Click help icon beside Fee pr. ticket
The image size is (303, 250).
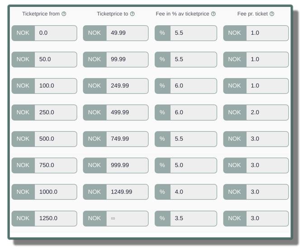pyautogui.click(x=272, y=14)
